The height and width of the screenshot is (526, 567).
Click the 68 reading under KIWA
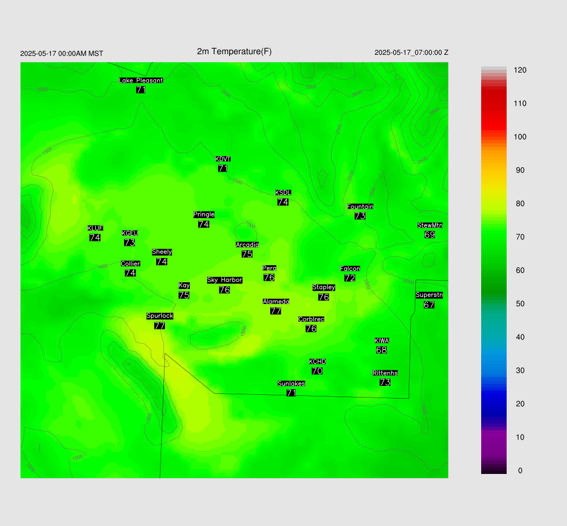tap(382, 350)
